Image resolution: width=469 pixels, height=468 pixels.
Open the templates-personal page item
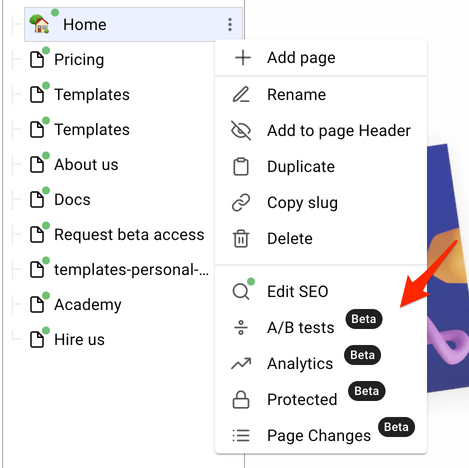coord(131,269)
